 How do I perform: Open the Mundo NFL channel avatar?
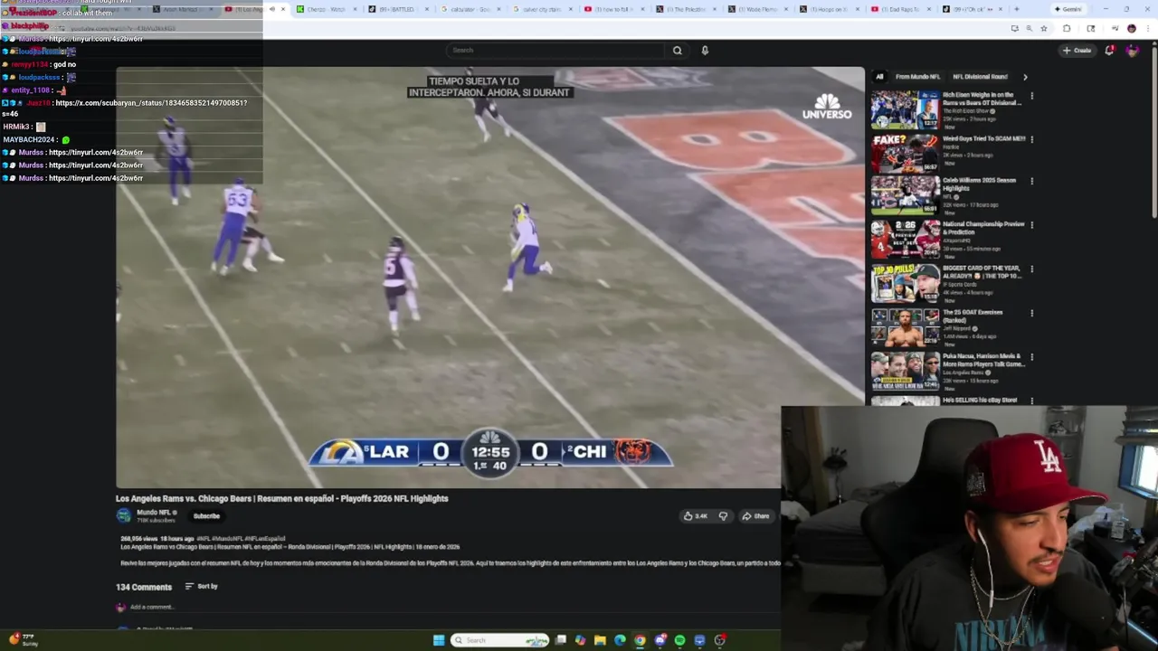124,515
